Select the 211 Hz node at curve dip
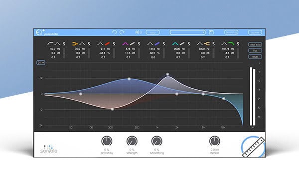This screenshot has width=299, height=186. pos(113,109)
